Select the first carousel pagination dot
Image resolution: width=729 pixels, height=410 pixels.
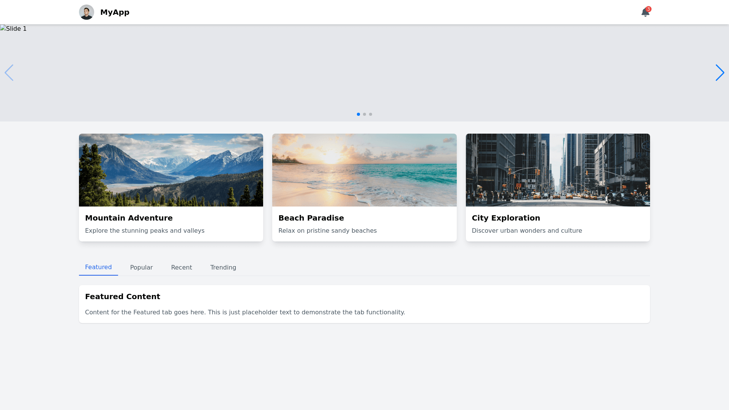tap(358, 114)
